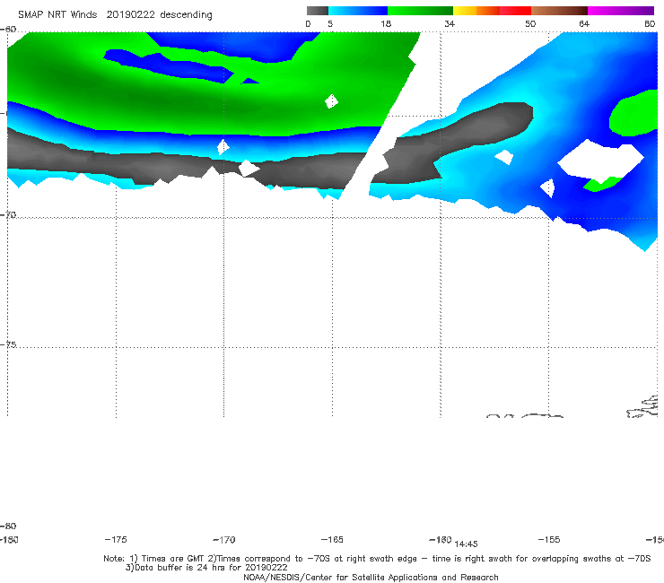This screenshot has height=583, width=664.
Task: Click the "SMAP NRT Winds" plot title
Action: coord(57,14)
